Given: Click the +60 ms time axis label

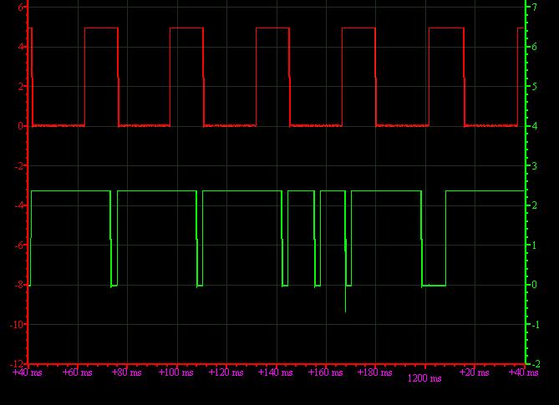Looking at the screenshot, I should point(77,372).
